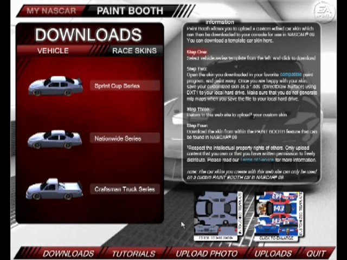Viewport: 347px width, 260px height.
Task: Open TUTORIALS in the bottom menu
Action: [133, 253]
